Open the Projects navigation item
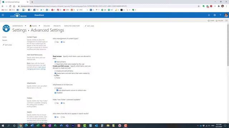229x128 pixels. (x=57, y=26)
